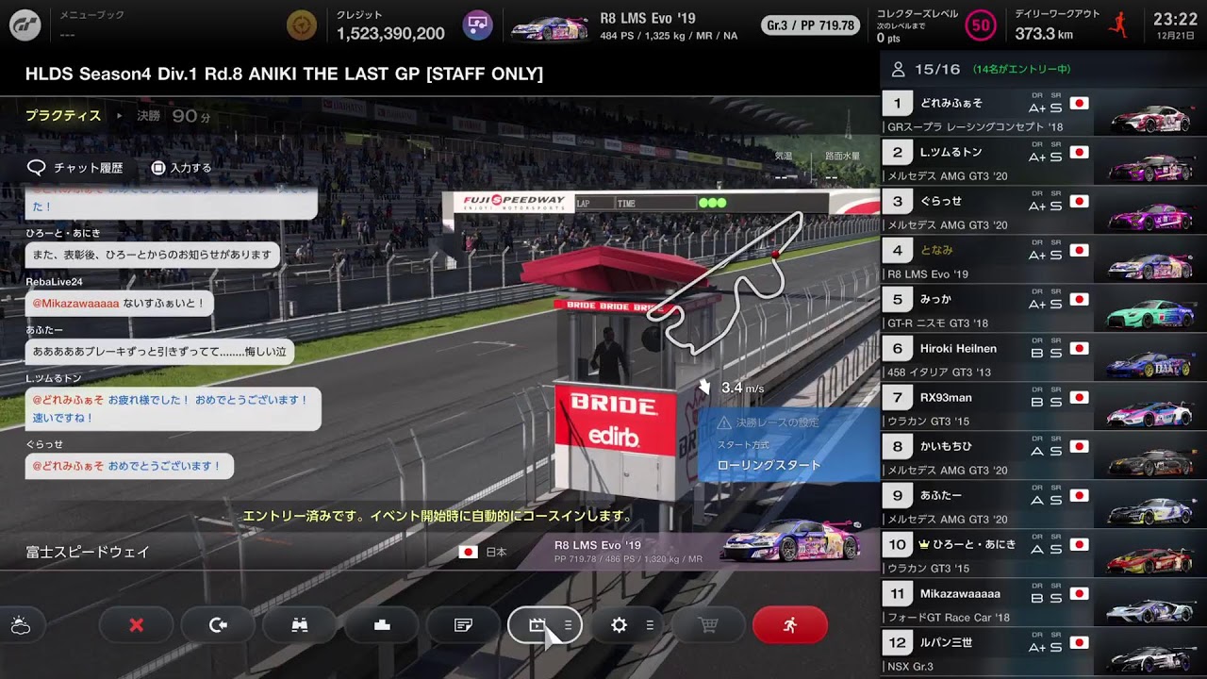
Task: Click the Gr.3 / PP 719.78 badge
Action: click(812, 25)
